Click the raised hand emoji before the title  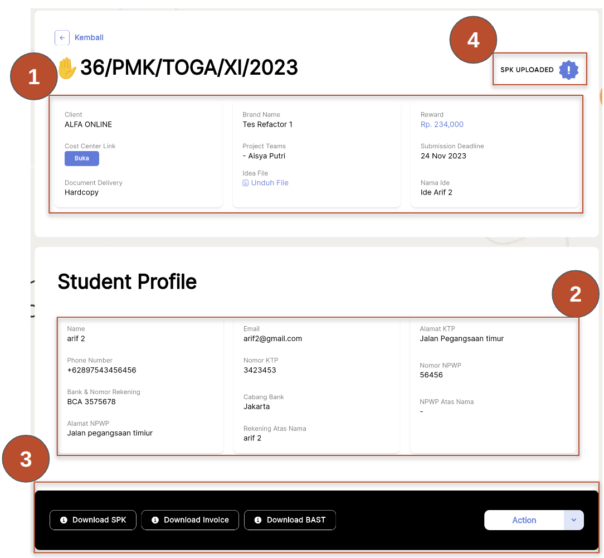click(x=68, y=68)
